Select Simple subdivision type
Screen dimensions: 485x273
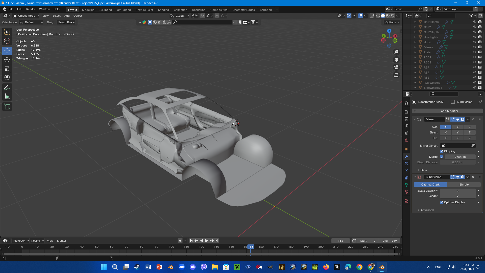click(x=464, y=185)
